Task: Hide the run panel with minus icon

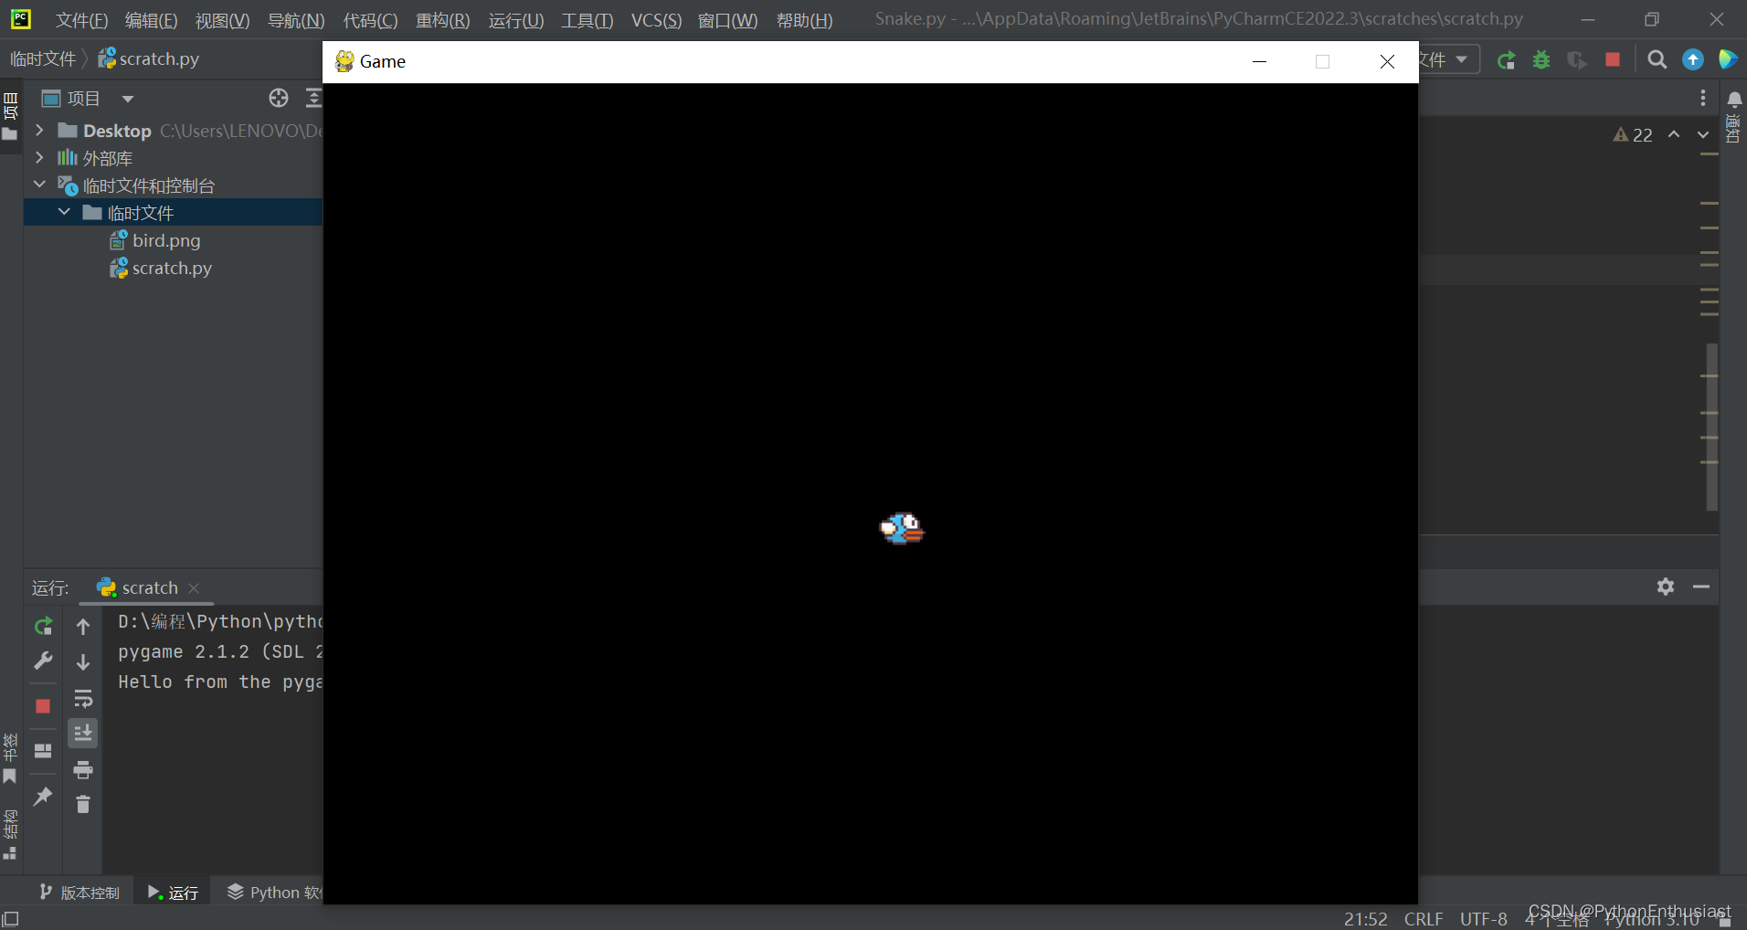Action: (x=1701, y=587)
